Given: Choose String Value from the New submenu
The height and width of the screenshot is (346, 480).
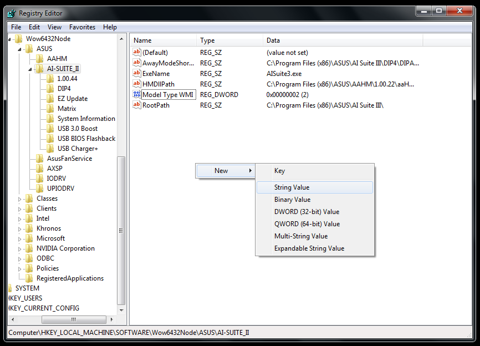Looking at the screenshot, I should point(292,187).
